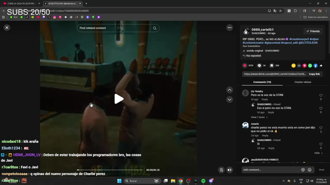
Task: Open the three-dot more options menu on the video
Action: [229, 27]
